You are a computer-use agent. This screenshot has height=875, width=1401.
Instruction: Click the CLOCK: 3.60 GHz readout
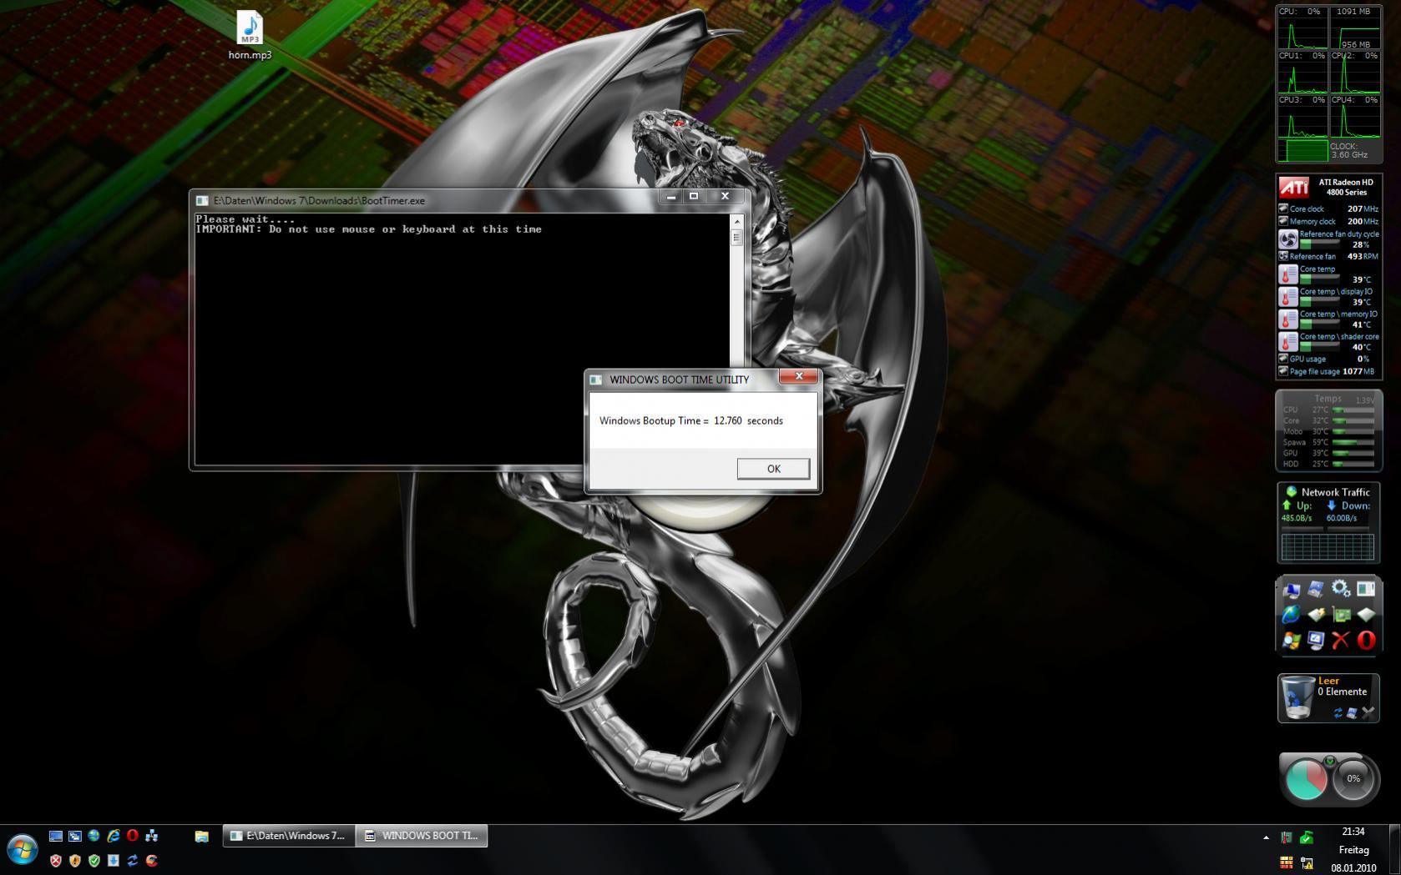click(x=1349, y=150)
